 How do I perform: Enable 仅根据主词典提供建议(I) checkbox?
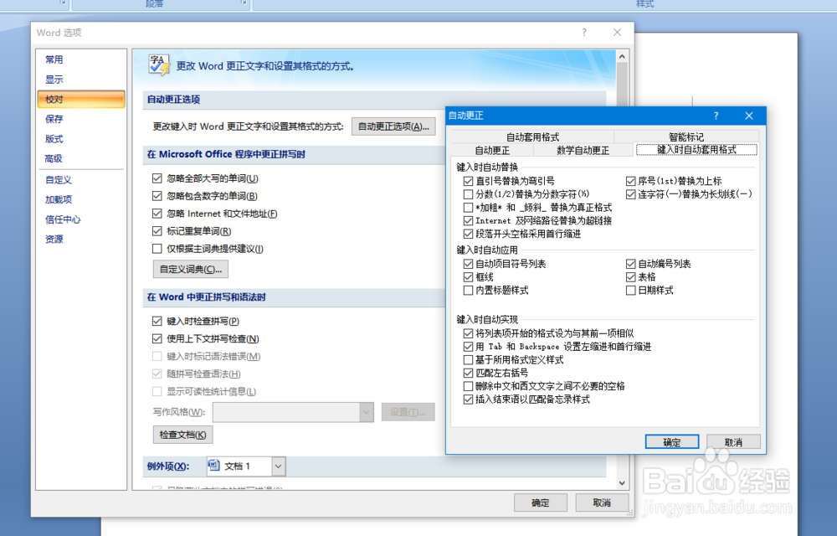pyautogui.click(x=157, y=249)
